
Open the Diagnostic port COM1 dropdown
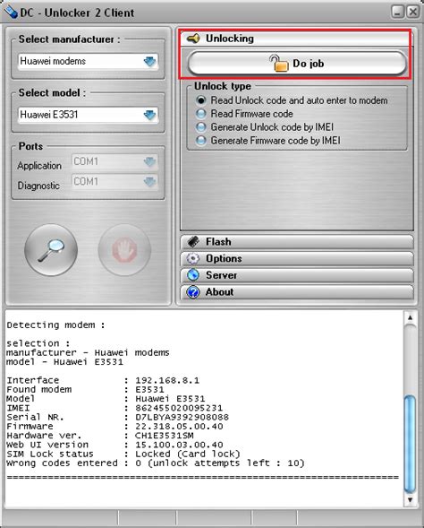click(114, 182)
